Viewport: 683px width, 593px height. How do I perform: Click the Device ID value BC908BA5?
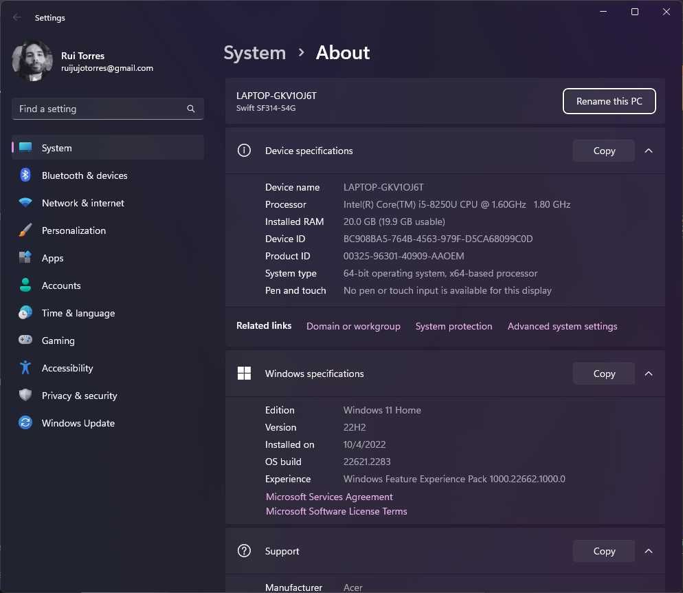pyautogui.click(x=438, y=239)
